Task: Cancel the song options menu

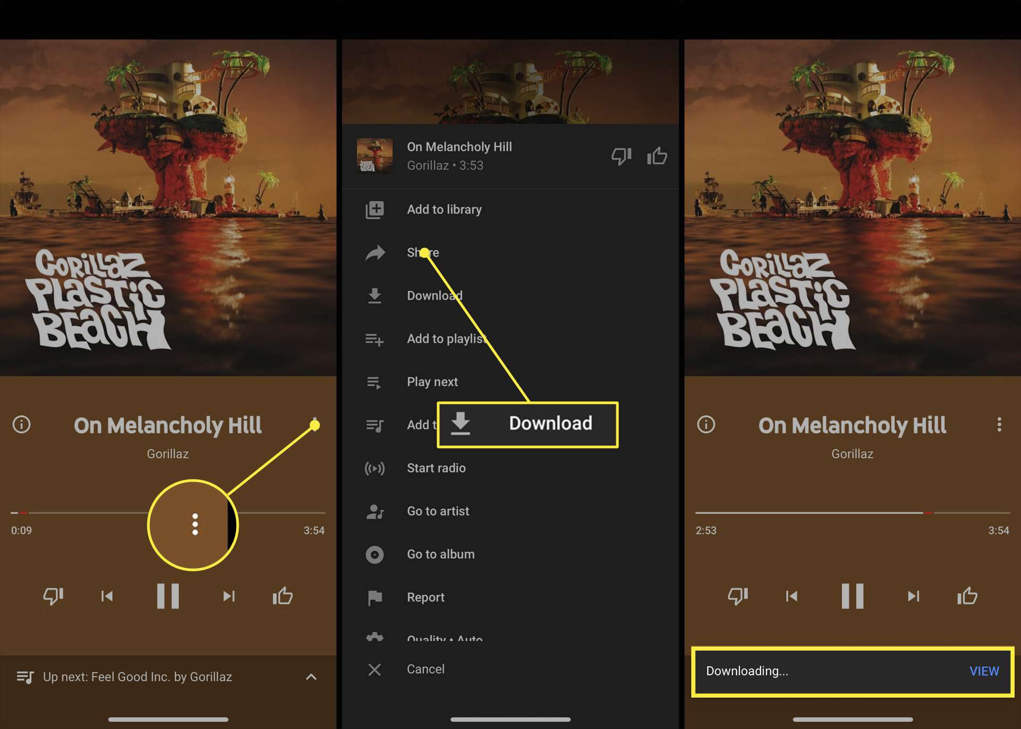Action: click(x=510, y=669)
